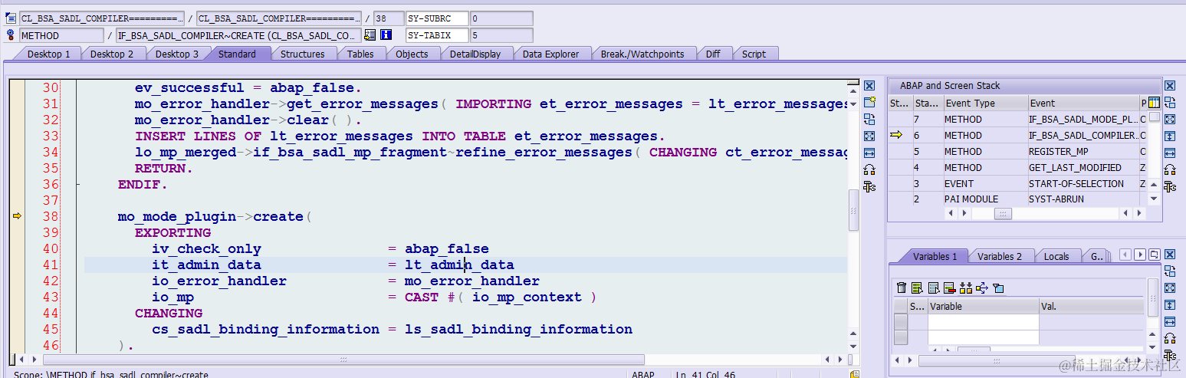Open the Objects tab
The image size is (1186, 378).
click(x=412, y=54)
